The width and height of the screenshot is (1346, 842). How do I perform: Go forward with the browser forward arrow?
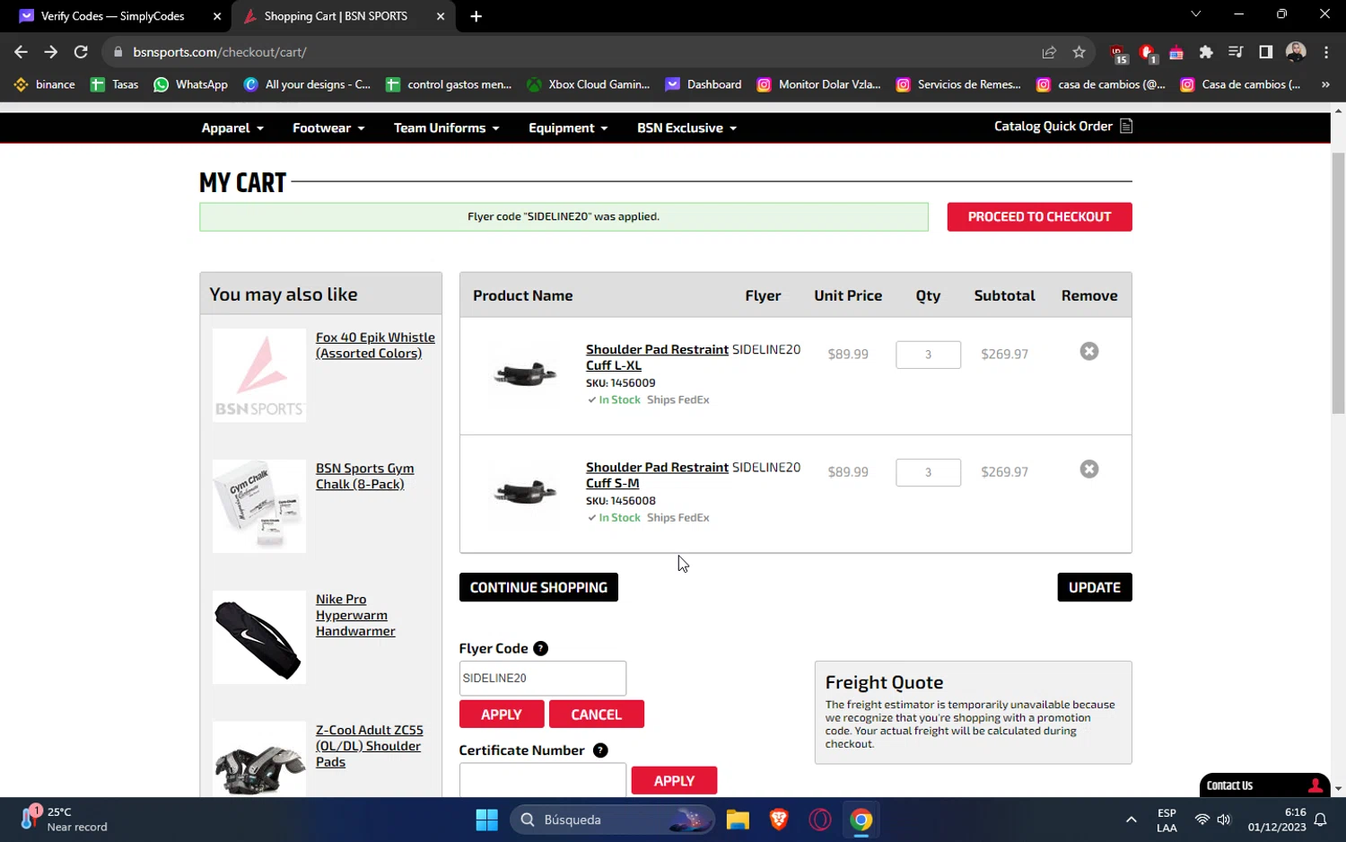pyautogui.click(x=51, y=52)
